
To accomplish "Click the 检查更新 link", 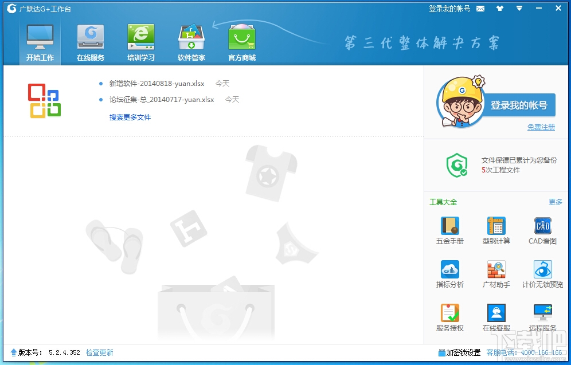I will pos(99,352).
